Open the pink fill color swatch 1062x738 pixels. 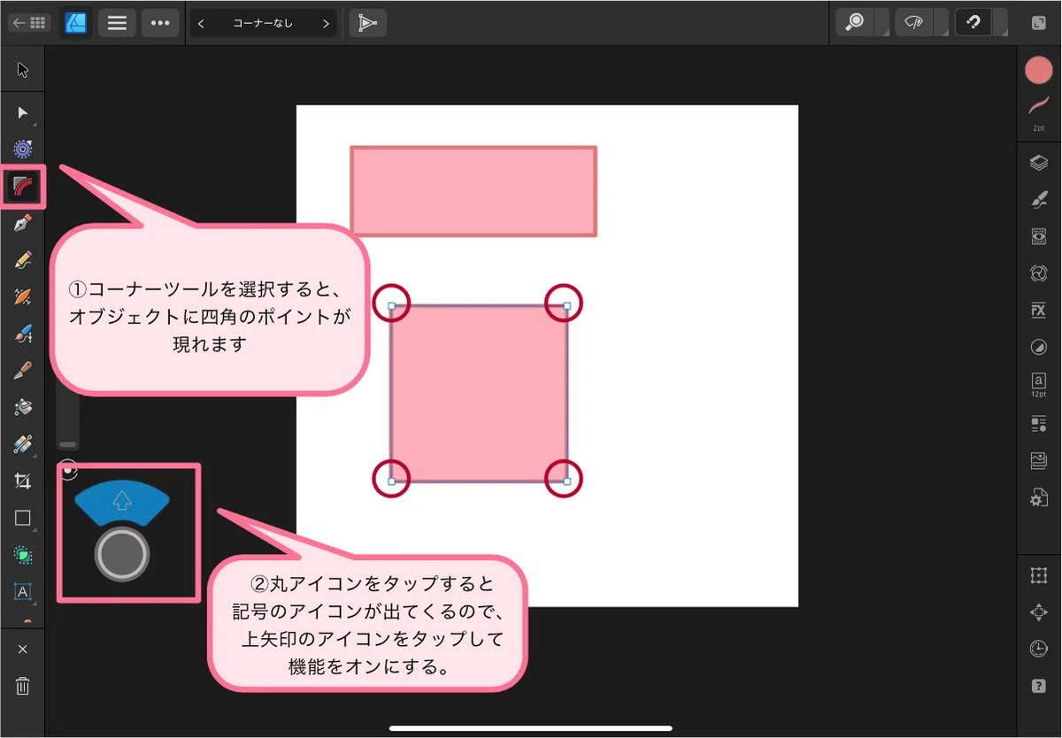pyautogui.click(x=1039, y=71)
